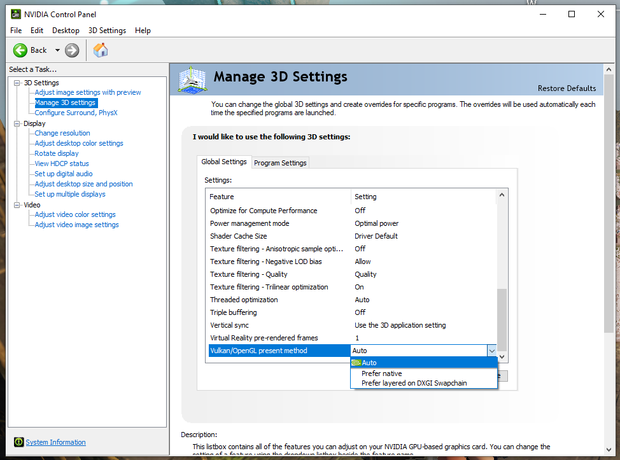Image resolution: width=620 pixels, height=460 pixels.
Task: Click the Restore Defaults link
Action: click(567, 88)
